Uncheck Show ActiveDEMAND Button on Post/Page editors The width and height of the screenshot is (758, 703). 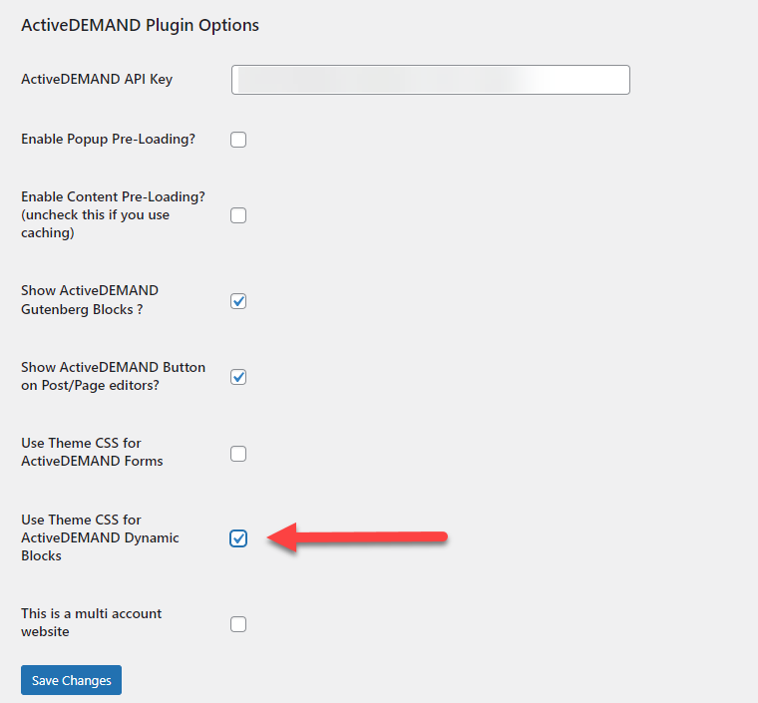click(238, 377)
